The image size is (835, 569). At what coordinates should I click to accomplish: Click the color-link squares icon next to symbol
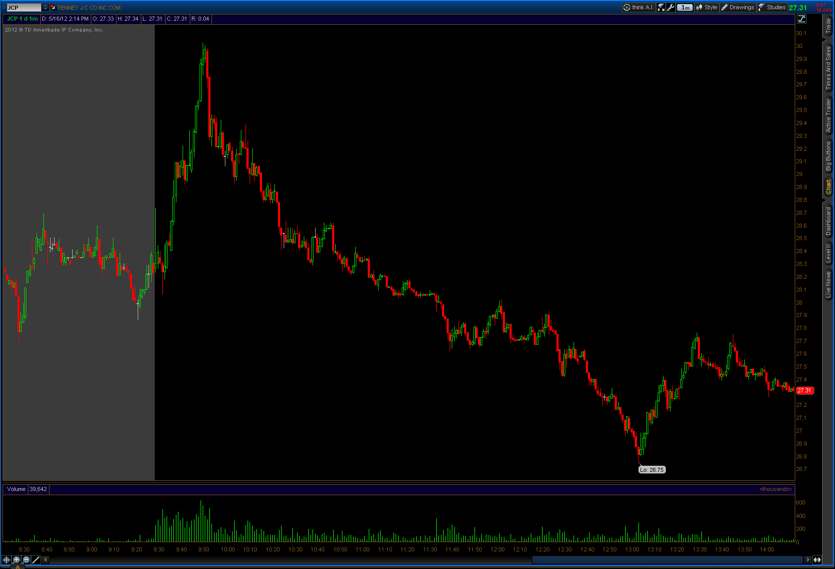tap(53, 8)
